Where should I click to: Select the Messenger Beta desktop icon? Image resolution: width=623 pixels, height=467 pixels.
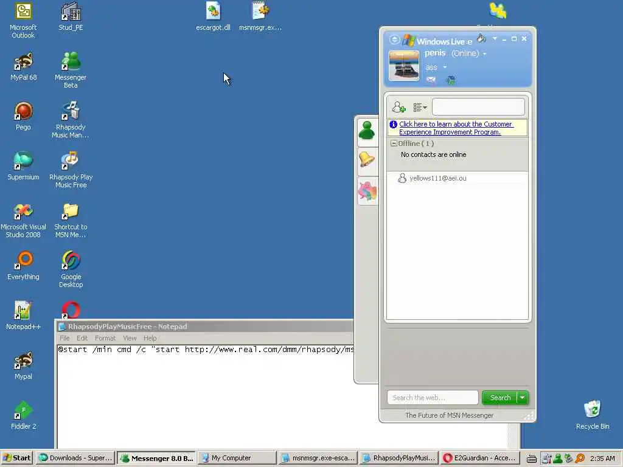[x=71, y=71]
